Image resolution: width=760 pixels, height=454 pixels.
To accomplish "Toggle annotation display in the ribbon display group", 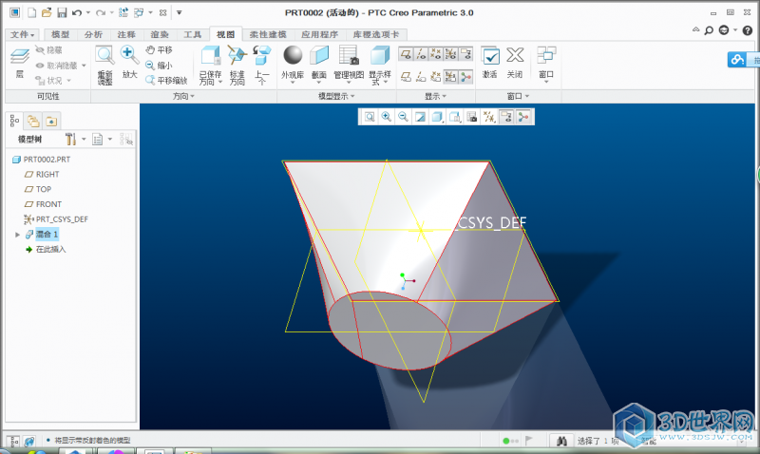I will pyautogui.click(x=465, y=54).
